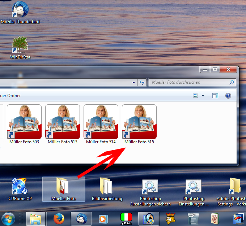Click the Müller Foto 515 file name
The image size is (246, 226).
click(139, 142)
